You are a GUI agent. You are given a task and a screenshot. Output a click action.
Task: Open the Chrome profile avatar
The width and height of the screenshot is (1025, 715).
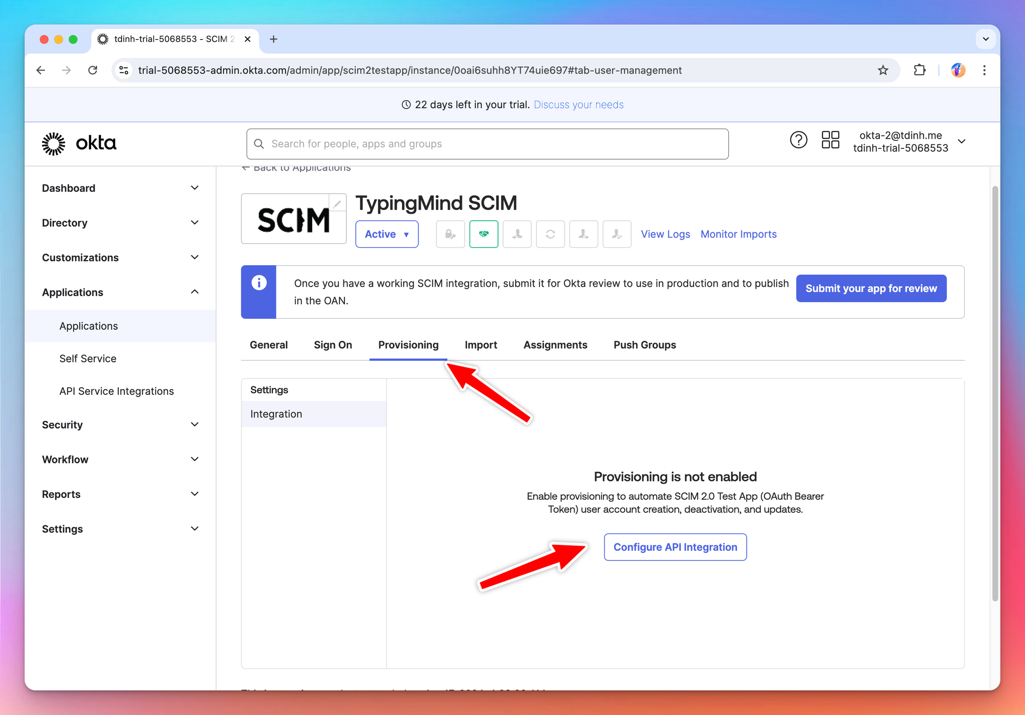tap(958, 70)
